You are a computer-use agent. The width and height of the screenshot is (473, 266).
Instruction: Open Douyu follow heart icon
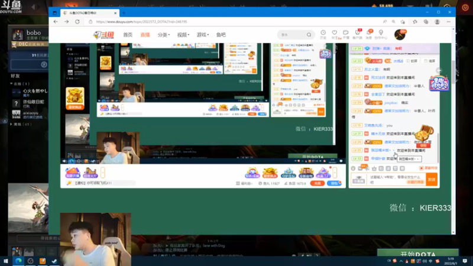pos(335,34)
